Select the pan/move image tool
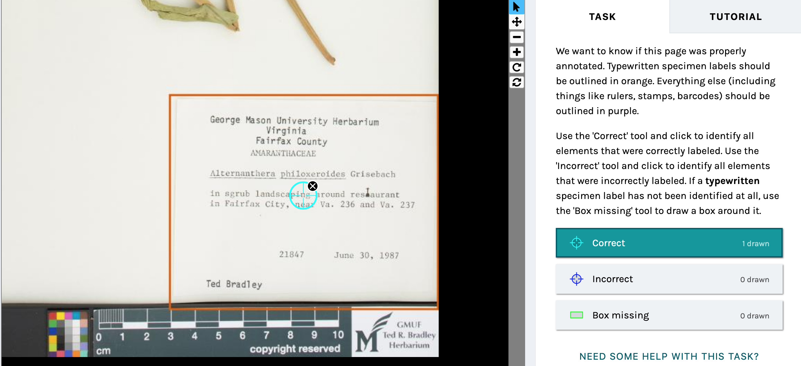Screen dimensions: 801x366 point(516,22)
